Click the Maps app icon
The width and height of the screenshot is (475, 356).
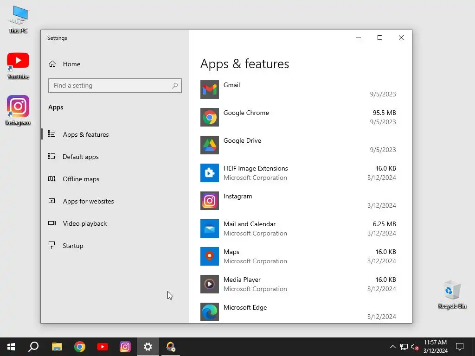point(209,256)
